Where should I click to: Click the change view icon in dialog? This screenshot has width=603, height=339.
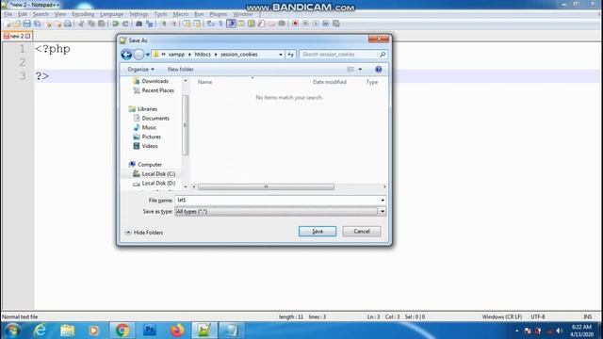click(x=350, y=69)
